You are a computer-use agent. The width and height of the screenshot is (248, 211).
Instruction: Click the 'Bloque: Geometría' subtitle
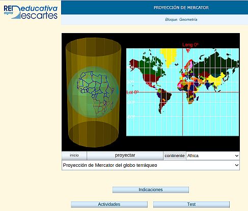coord(181,19)
